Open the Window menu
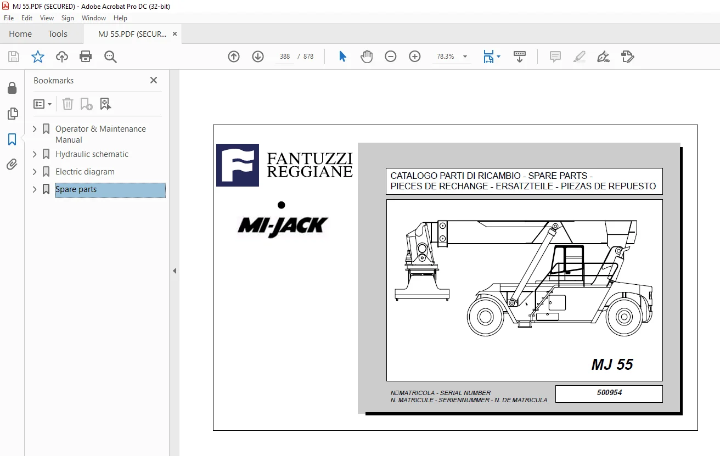Image resolution: width=720 pixels, height=456 pixels. [x=94, y=18]
